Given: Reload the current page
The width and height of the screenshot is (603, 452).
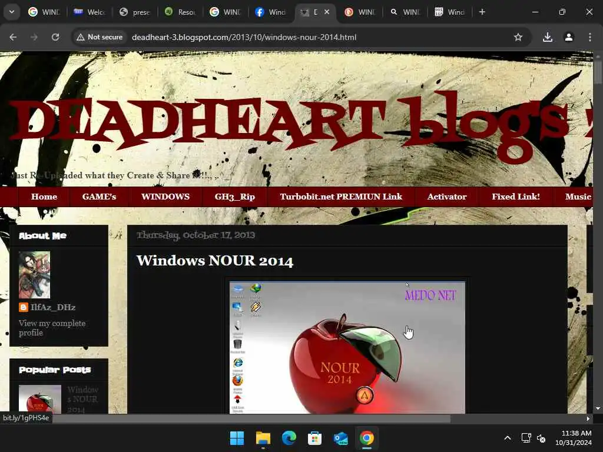Looking at the screenshot, I should pos(55,37).
